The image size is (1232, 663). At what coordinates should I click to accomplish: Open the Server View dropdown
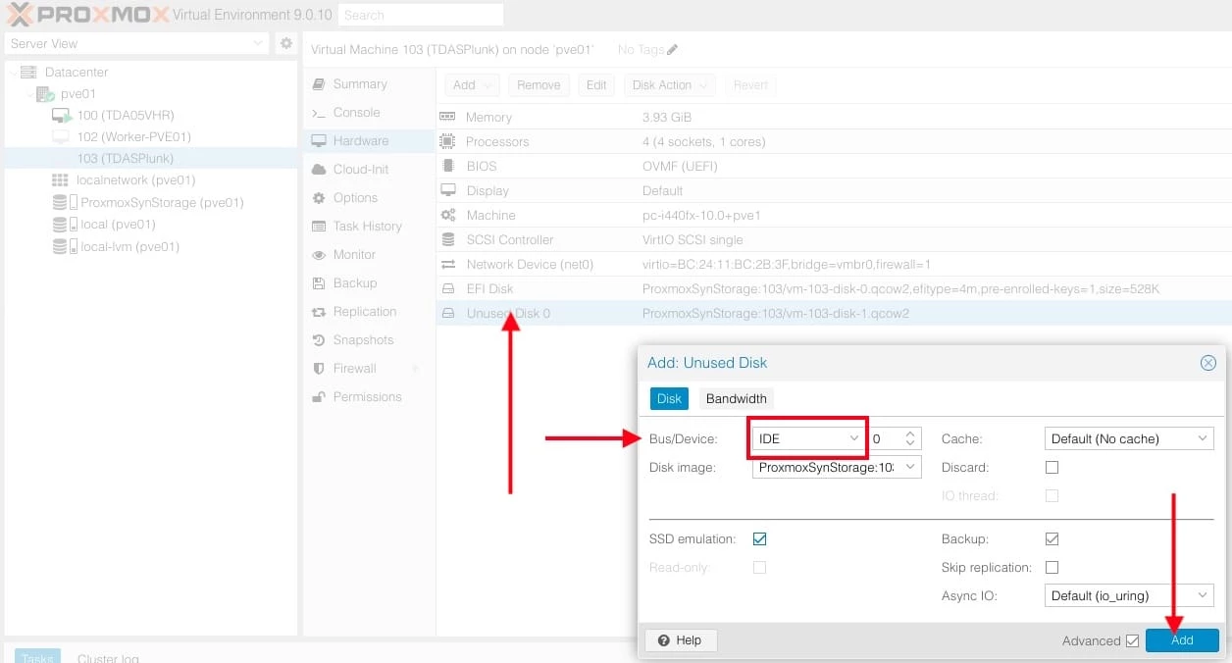(135, 43)
